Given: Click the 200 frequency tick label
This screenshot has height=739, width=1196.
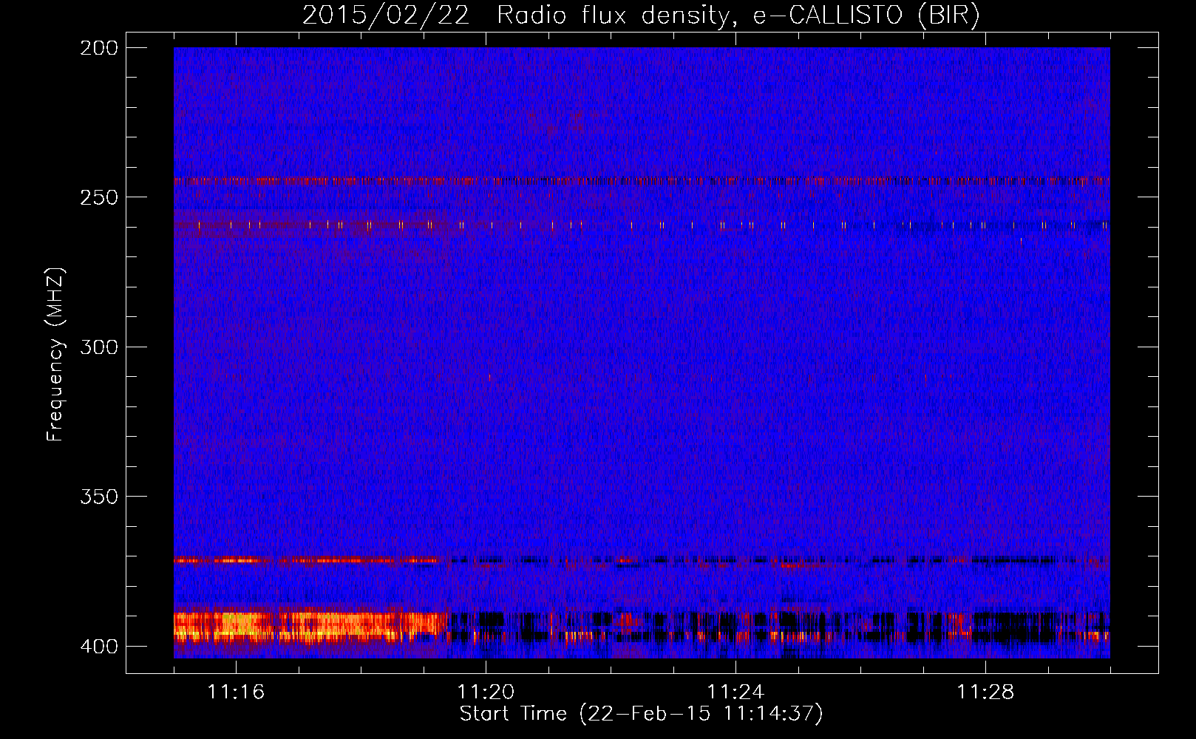Looking at the screenshot, I should [x=99, y=48].
